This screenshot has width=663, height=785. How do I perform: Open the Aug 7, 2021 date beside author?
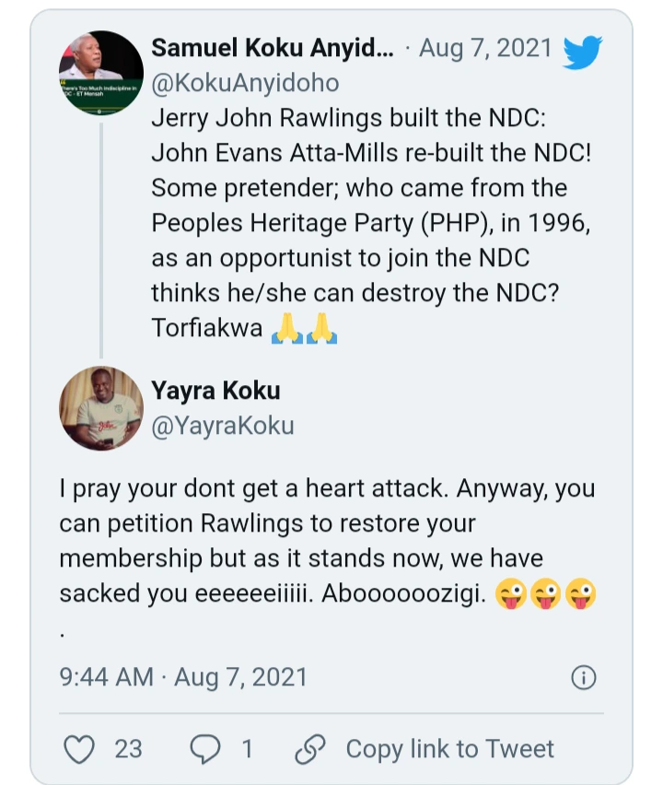485,48
